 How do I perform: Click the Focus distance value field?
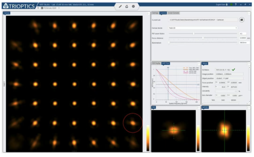[x=243, y=38]
